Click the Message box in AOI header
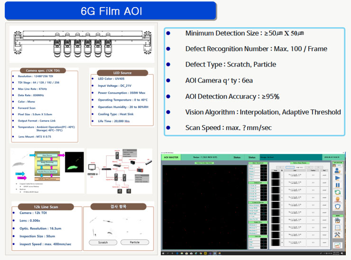Viewport: 351px width, 260px height. pyautogui.click(x=291, y=157)
